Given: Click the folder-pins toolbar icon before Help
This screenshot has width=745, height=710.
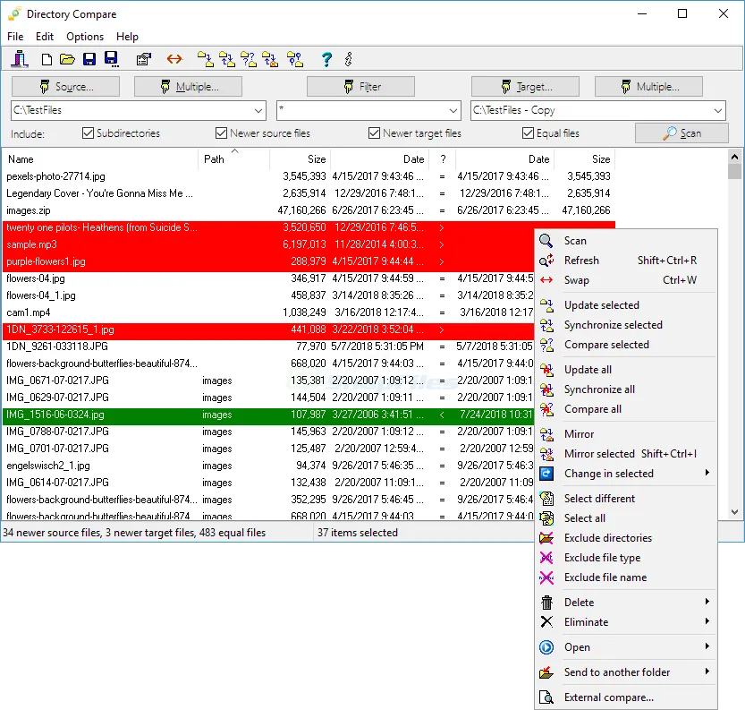Looking at the screenshot, I should [x=295, y=59].
